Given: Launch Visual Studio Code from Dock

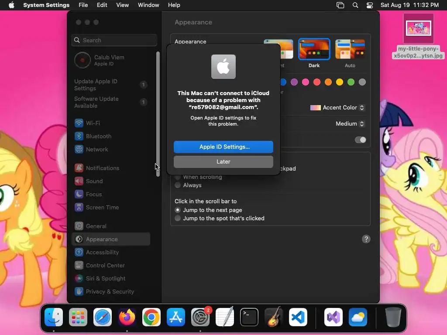Looking at the screenshot, I should point(298,317).
